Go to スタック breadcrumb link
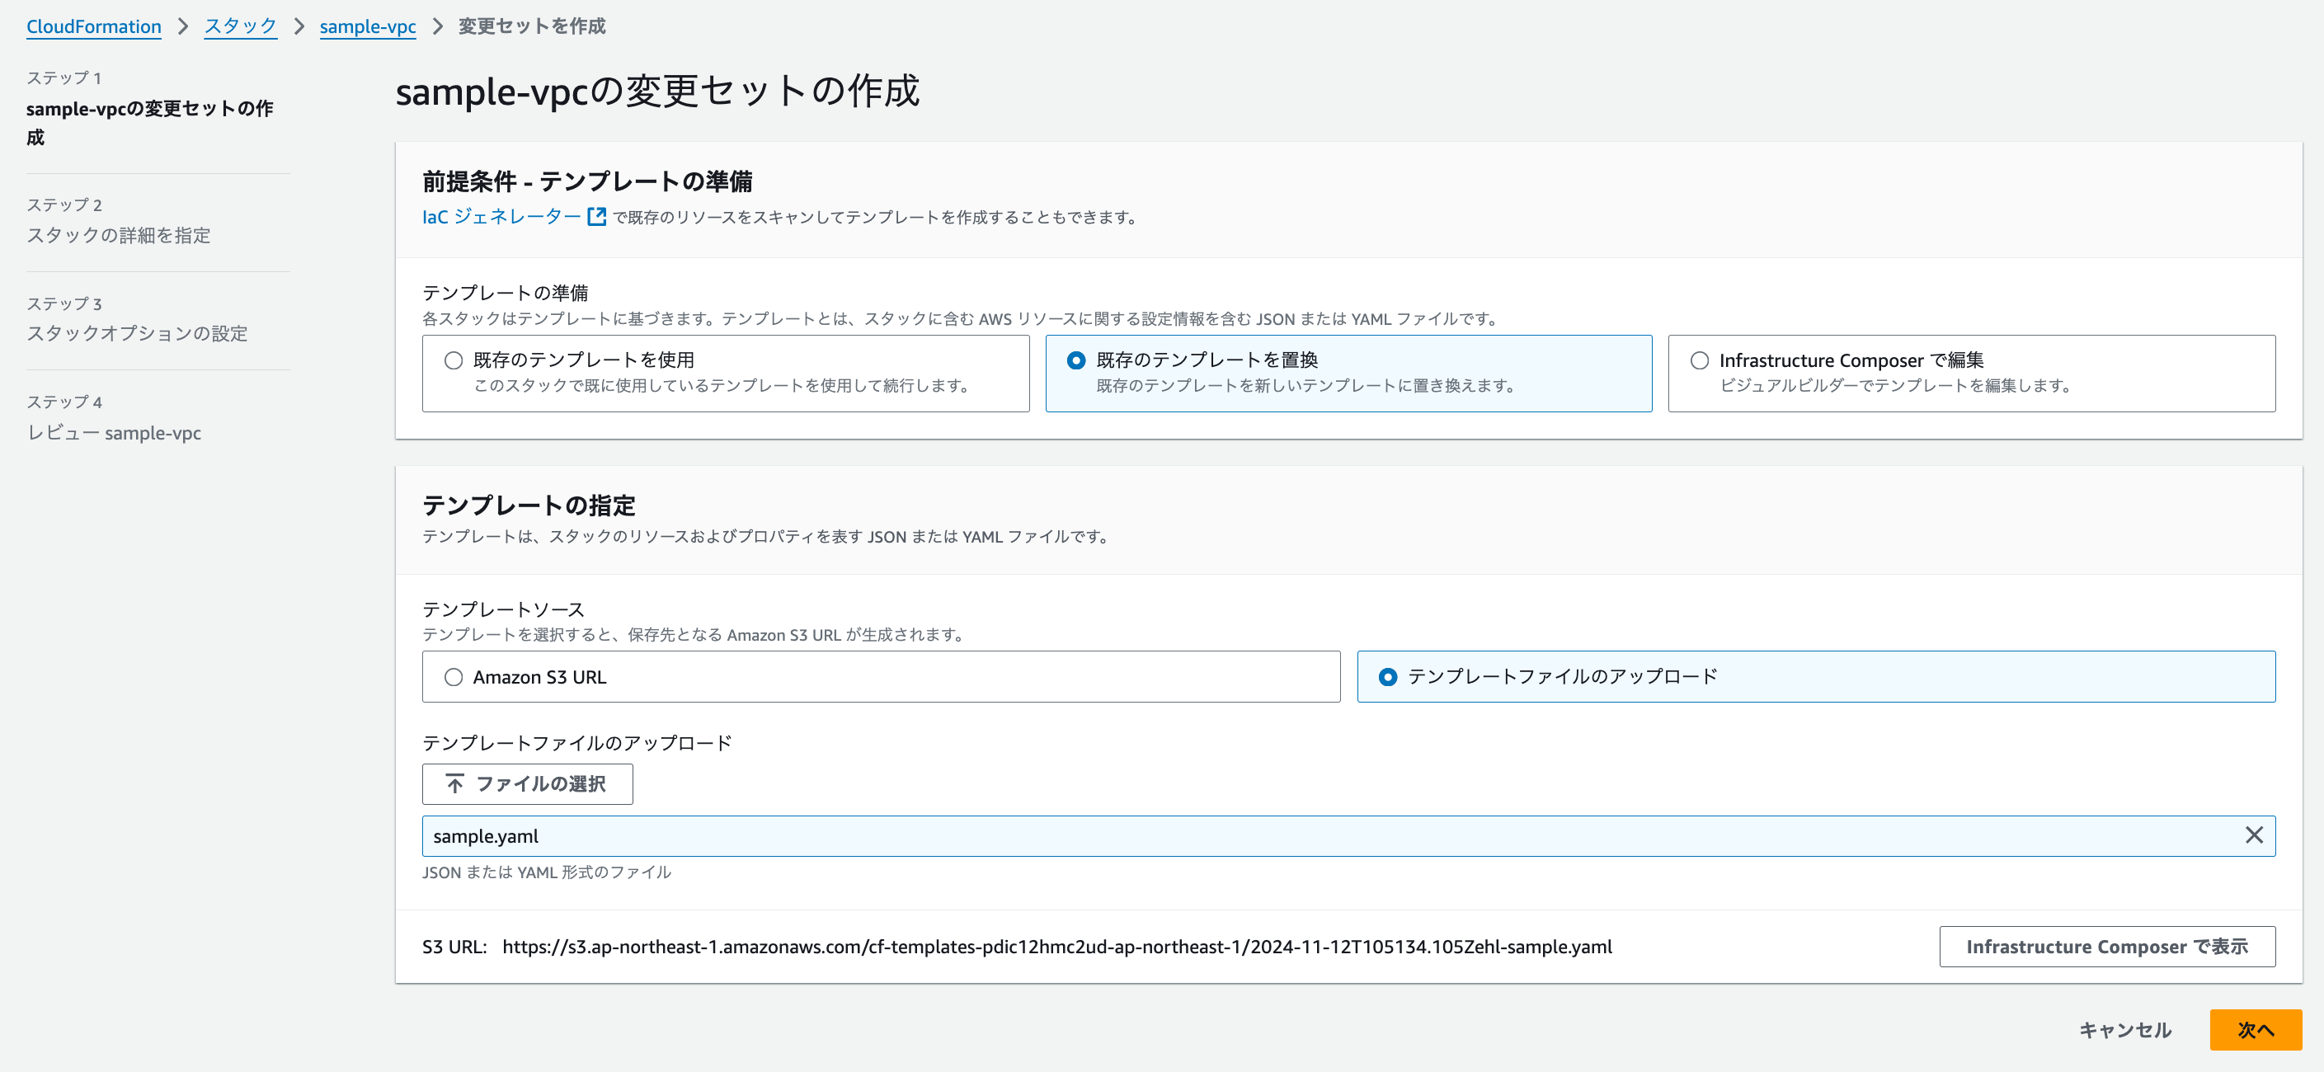This screenshot has width=2324, height=1072. pos(240,26)
